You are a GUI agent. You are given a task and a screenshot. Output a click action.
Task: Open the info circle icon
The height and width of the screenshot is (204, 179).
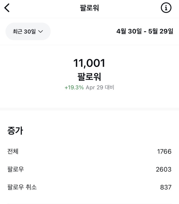(x=166, y=8)
